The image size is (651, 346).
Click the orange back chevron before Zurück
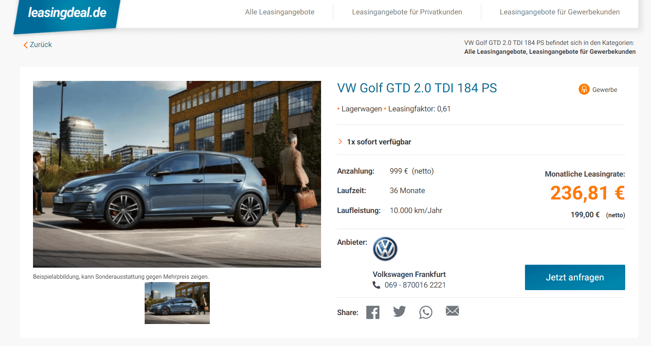coord(25,45)
